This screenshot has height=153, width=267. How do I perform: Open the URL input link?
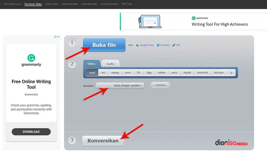pyautogui.click(x=178, y=45)
